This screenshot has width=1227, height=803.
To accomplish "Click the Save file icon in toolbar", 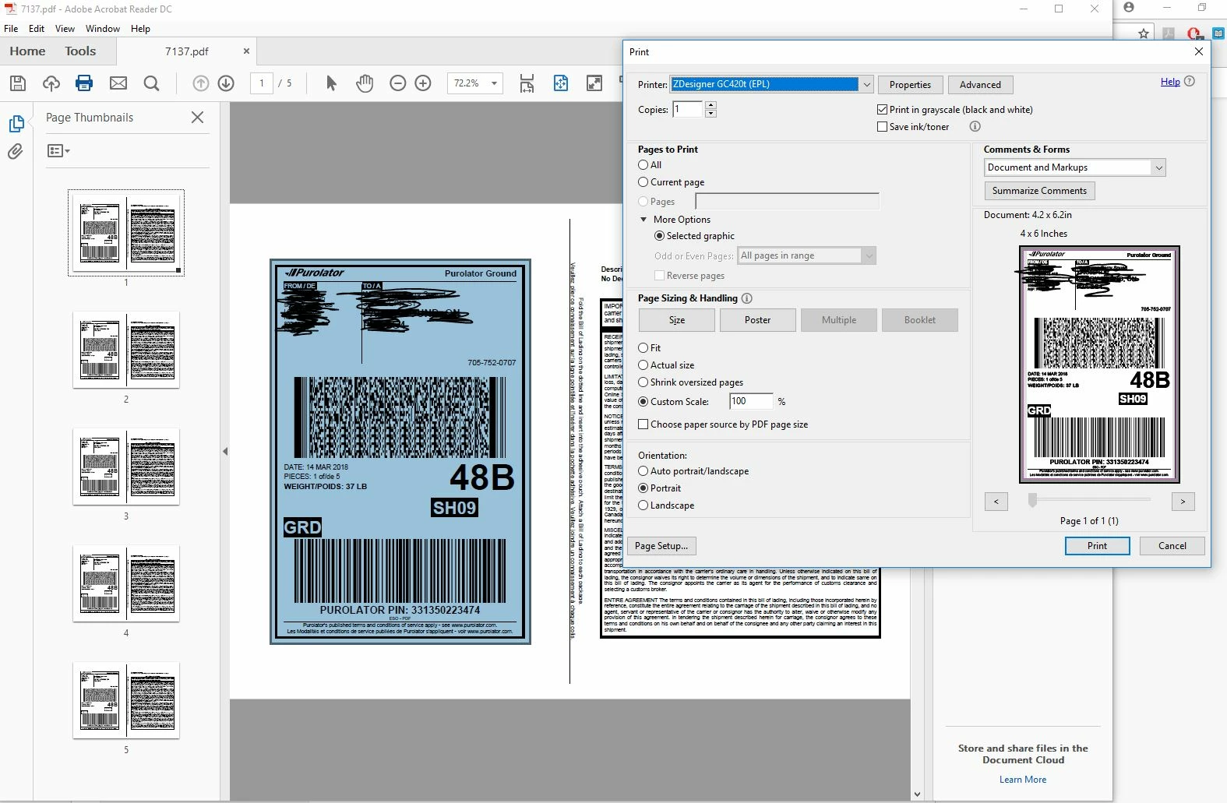I will 18,83.
